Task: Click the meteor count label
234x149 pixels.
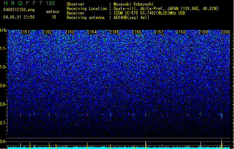Action: (53, 12)
